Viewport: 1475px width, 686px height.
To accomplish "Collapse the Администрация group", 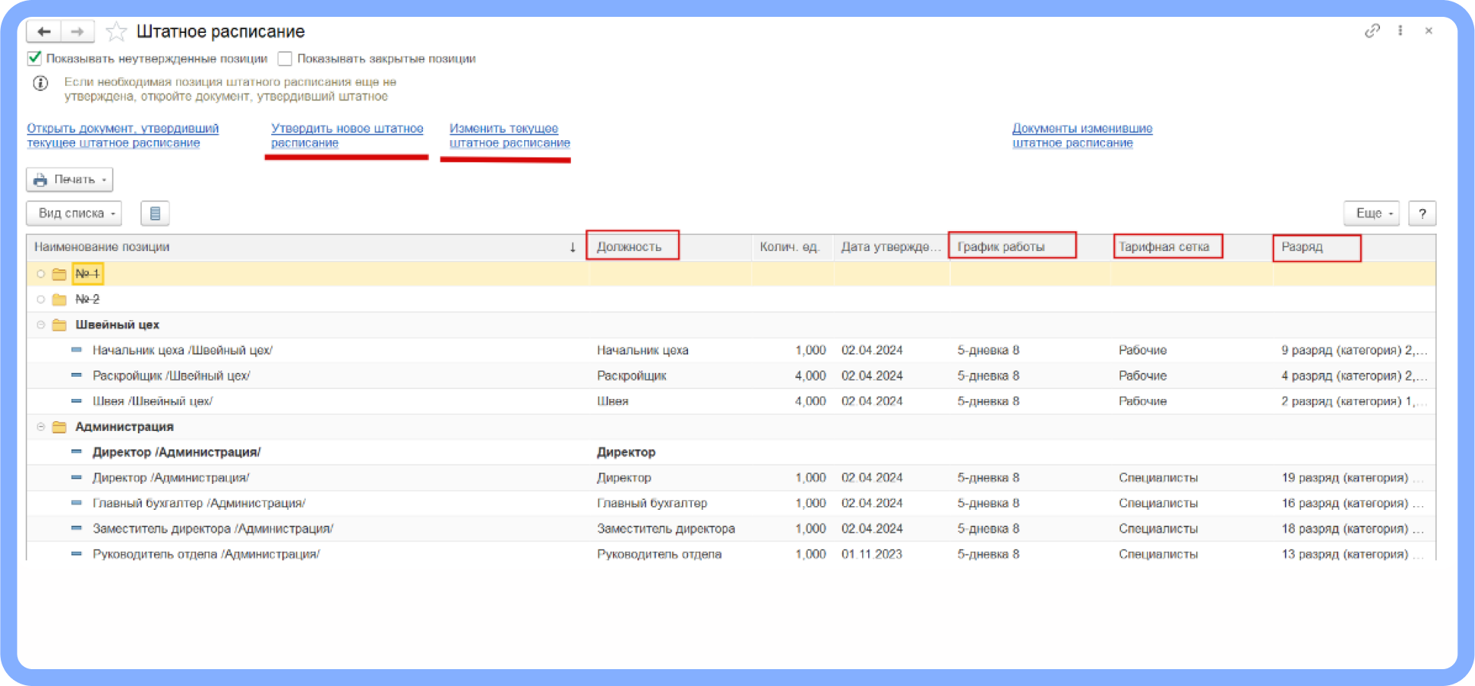I will (x=41, y=426).
